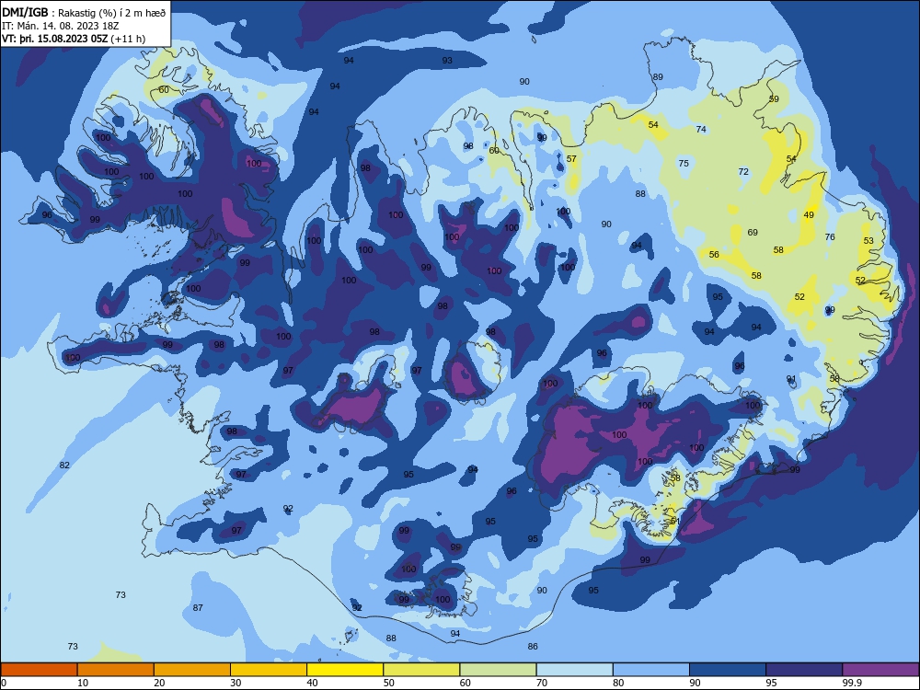Click the dark orange 0–10 legend swatch
The height and width of the screenshot is (690, 920).
[x=39, y=670]
